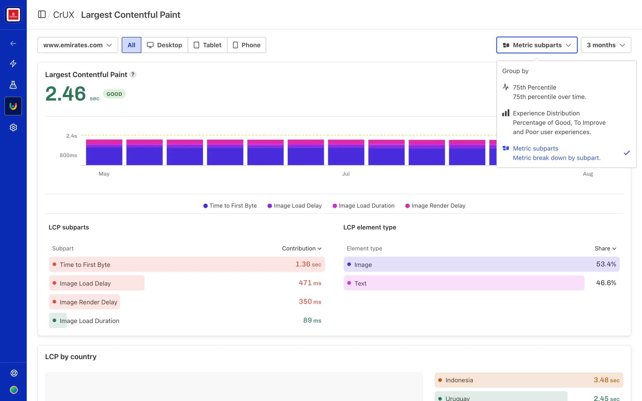Choose the 75th Percentile group option

(566, 92)
